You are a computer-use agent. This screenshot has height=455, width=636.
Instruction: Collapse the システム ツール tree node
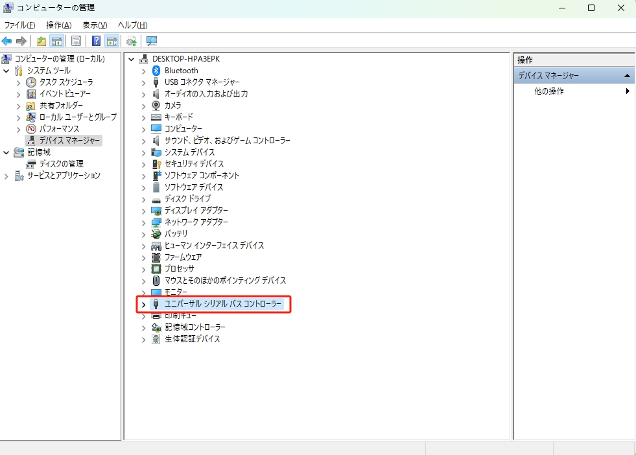(x=6, y=71)
